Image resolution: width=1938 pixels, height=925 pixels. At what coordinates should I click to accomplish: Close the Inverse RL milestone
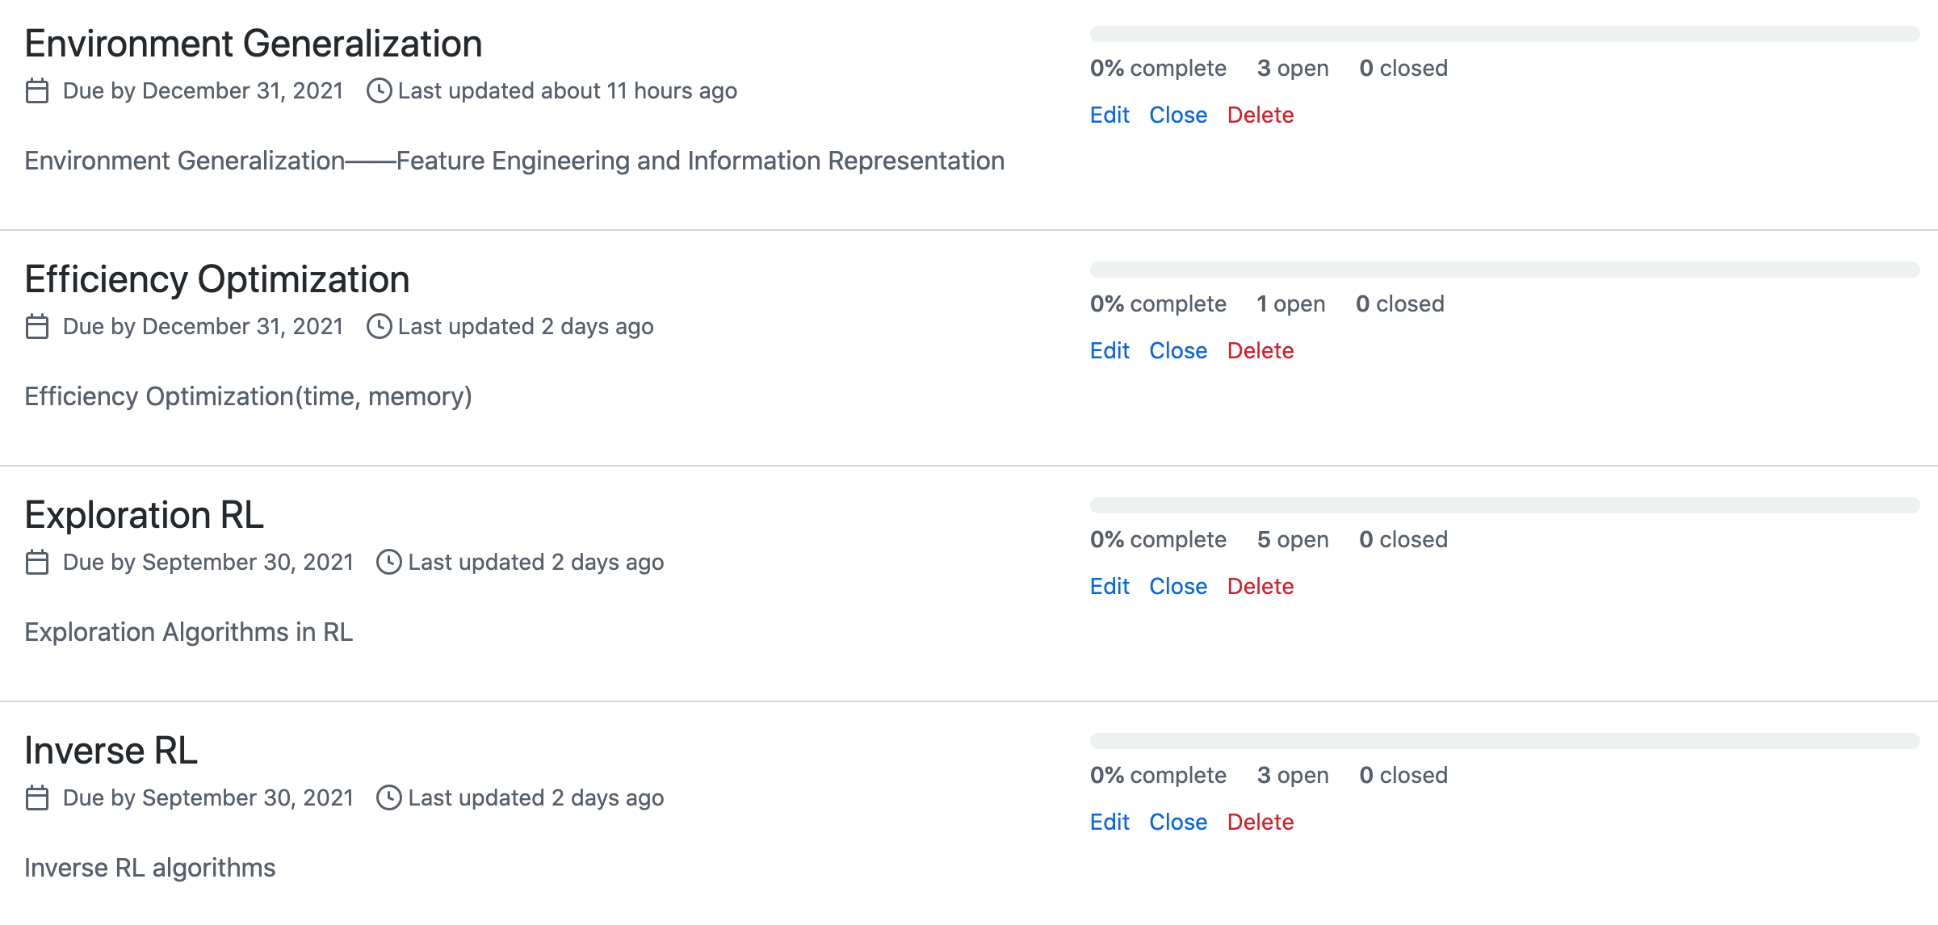point(1178,822)
